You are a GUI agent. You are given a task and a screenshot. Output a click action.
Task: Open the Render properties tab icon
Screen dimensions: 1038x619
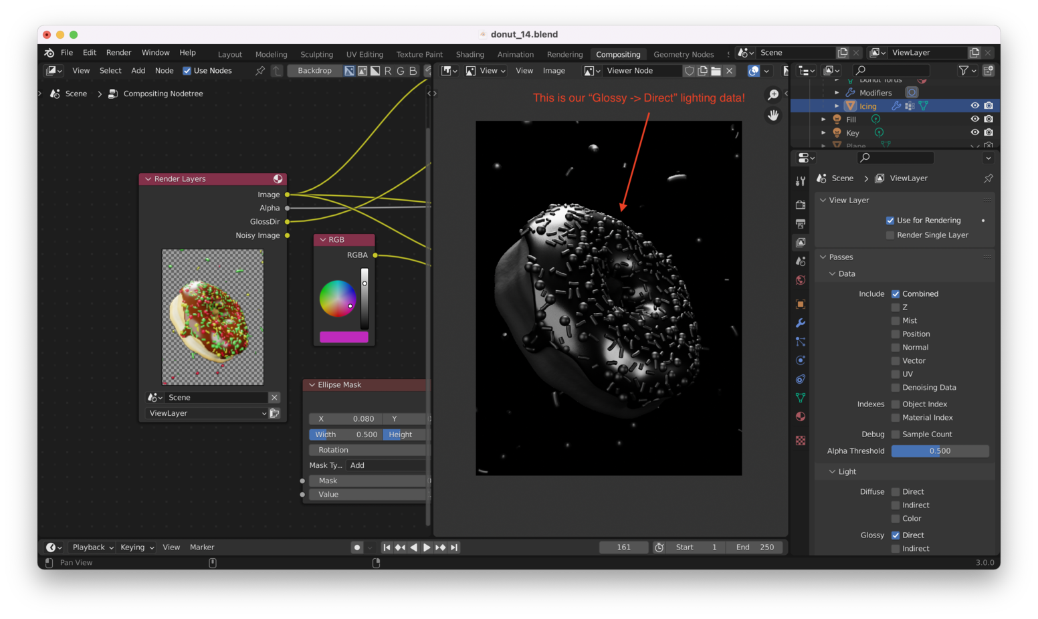(801, 205)
